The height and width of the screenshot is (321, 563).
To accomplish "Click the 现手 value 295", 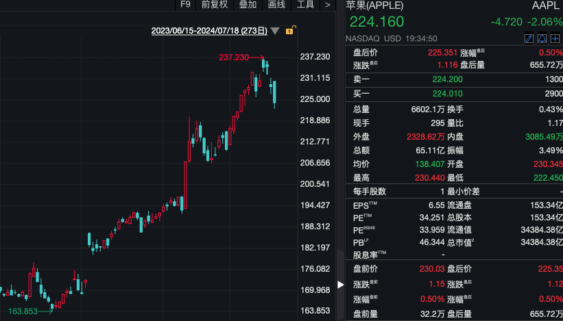I will point(438,123).
